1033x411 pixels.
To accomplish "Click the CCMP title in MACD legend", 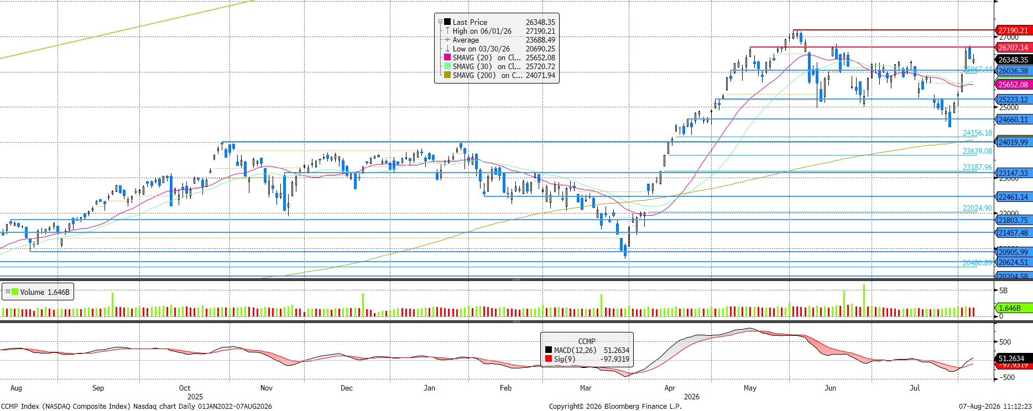I will coord(587,341).
